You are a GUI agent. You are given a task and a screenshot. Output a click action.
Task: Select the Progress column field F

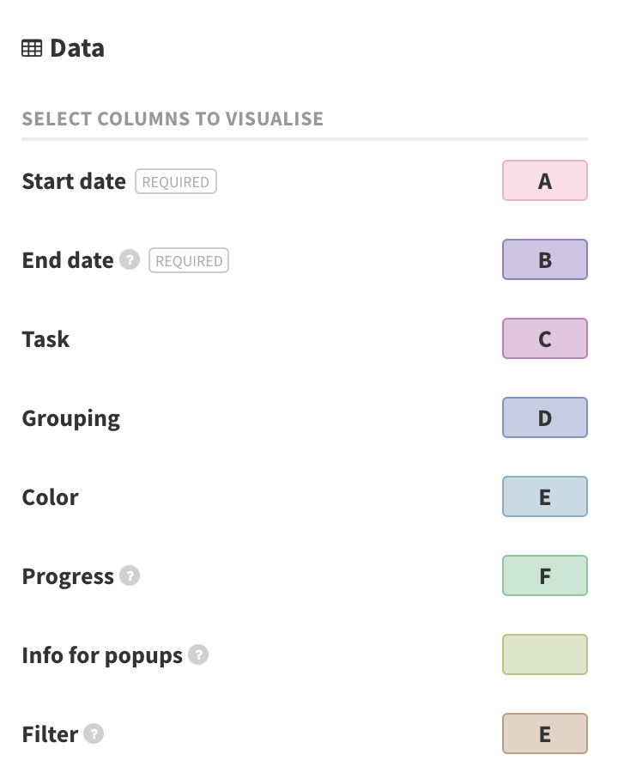pos(545,575)
